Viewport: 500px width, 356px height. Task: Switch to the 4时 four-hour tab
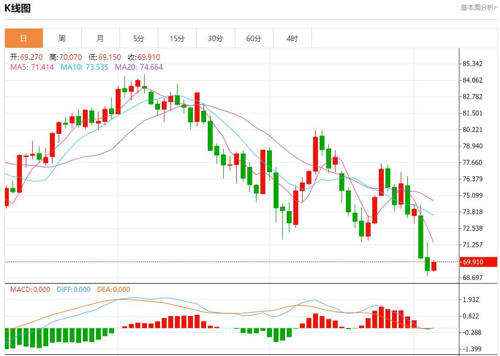coord(292,38)
